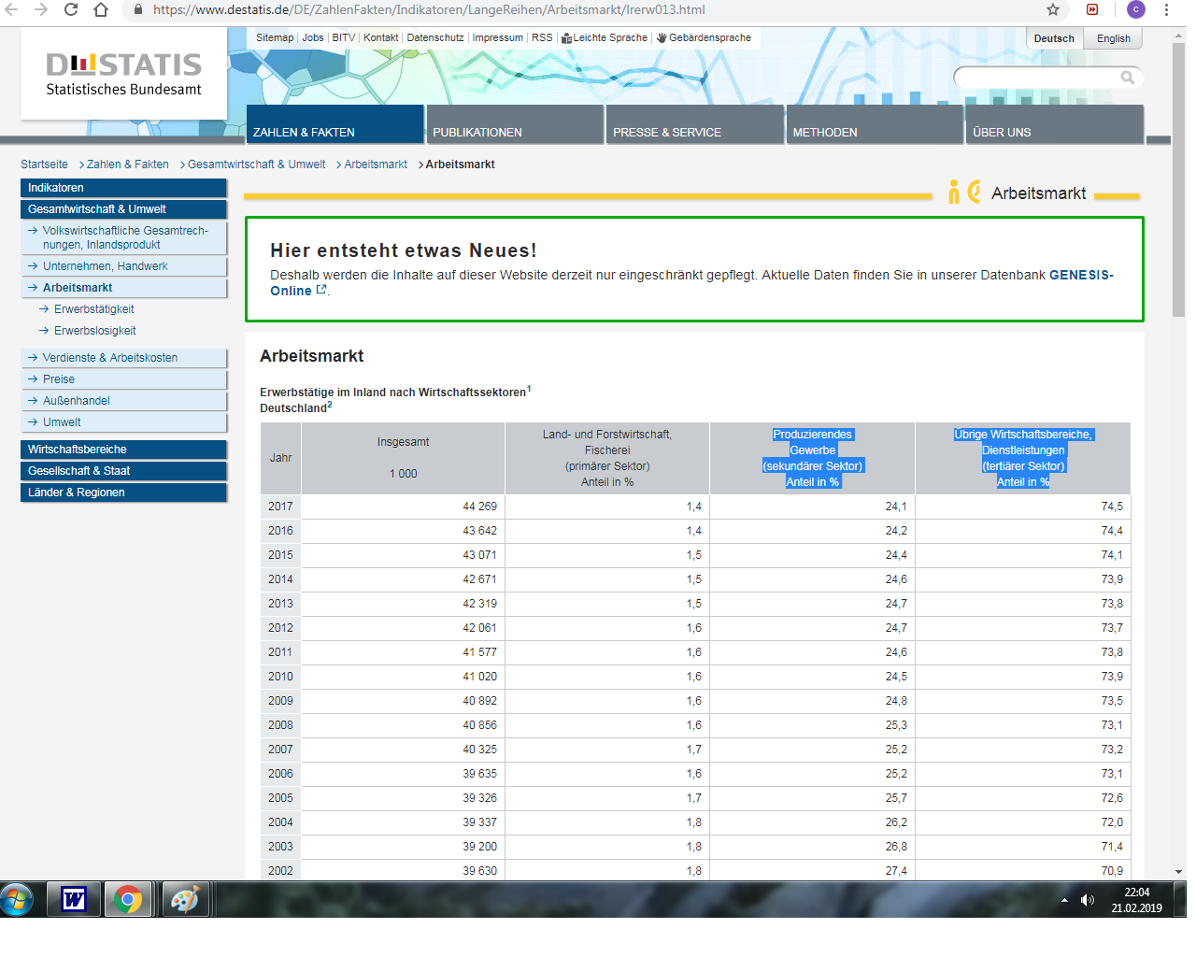The height and width of the screenshot is (957, 1196).
Task: Open Leichte Sprache link
Action: pos(609,38)
